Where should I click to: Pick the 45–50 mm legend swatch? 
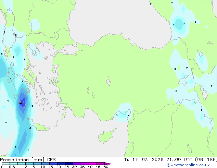pos(101,164)
